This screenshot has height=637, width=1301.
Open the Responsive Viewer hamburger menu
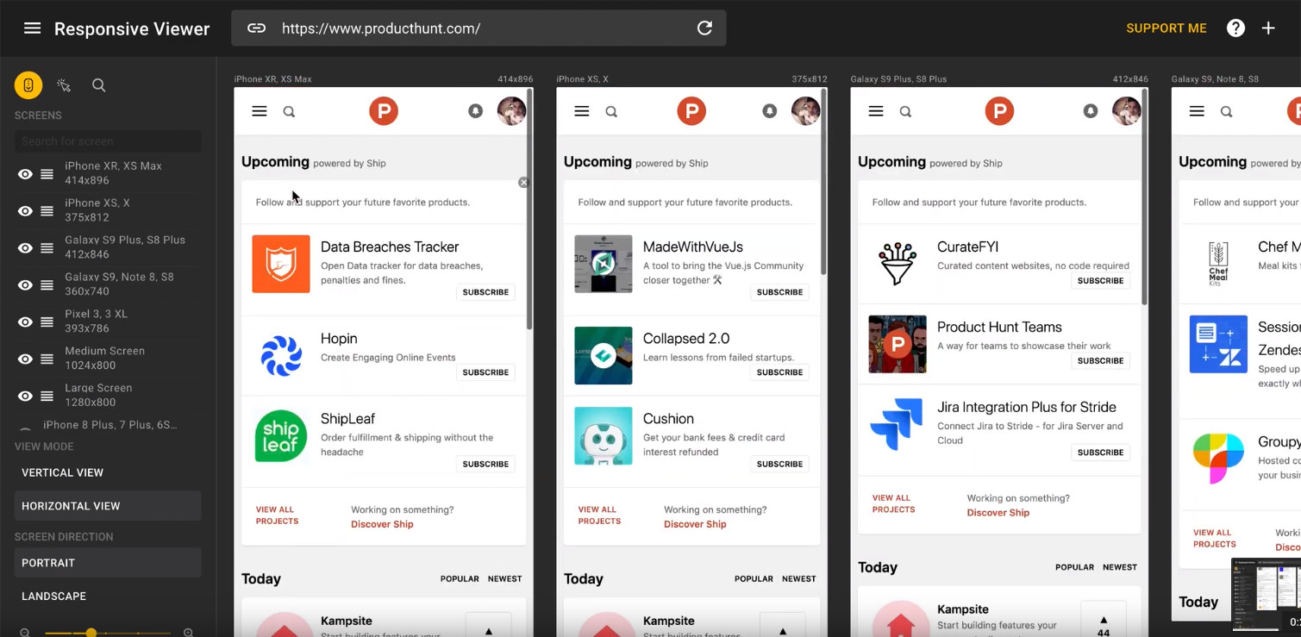(32, 28)
